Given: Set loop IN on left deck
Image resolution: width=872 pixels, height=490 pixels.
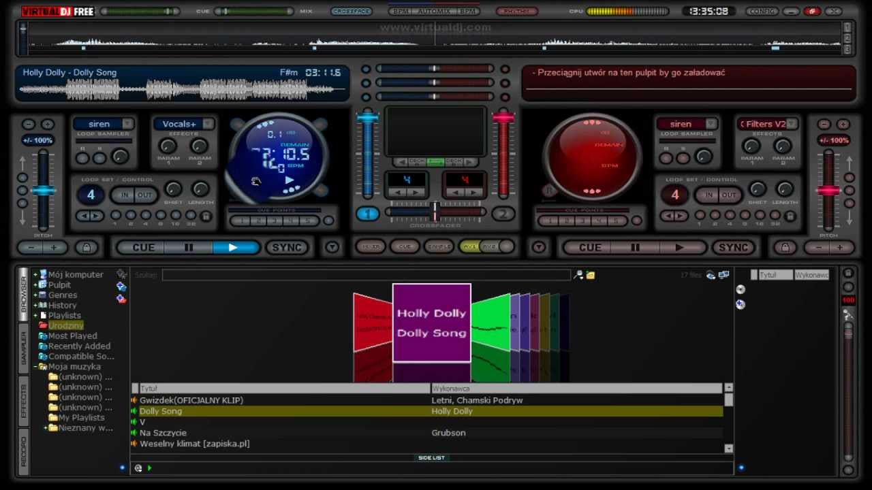Looking at the screenshot, I should [124, 195].
